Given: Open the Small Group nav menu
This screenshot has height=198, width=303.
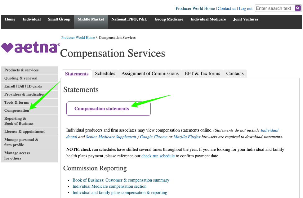Looking at the screenshot, I should point(59,19).
